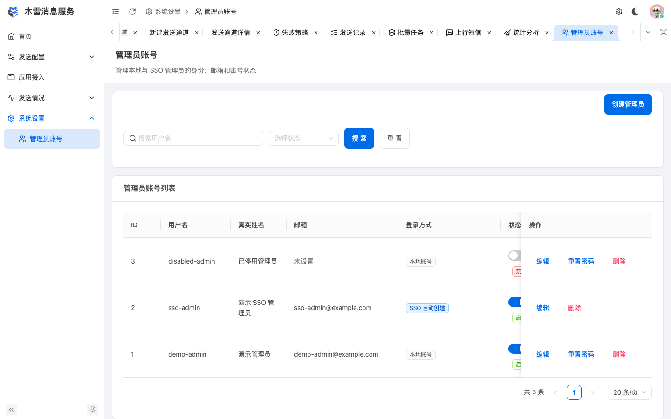Switch to 上行短信 tab
Screen dimensions: 671x419
[464, 33]
